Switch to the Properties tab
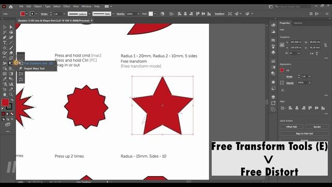The width and height of the screenshot is (332, 187). [x=285, y=23]
